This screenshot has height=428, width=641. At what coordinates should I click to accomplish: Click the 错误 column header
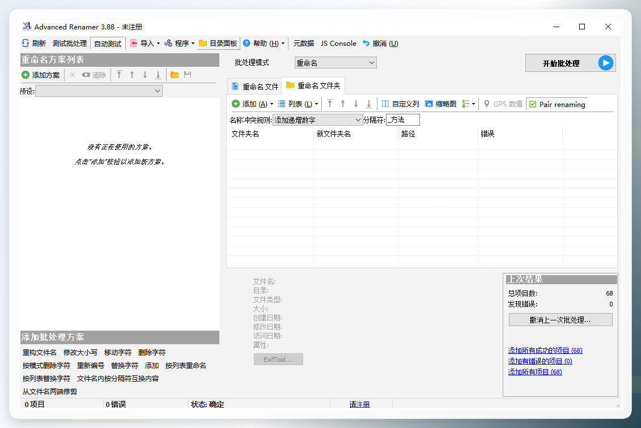(x=520, y=134)
